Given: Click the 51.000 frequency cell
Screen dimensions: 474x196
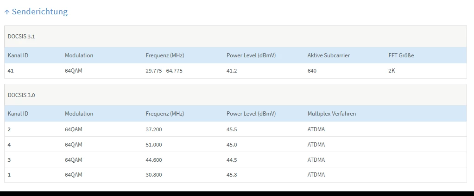Looking at the screenshot, I should click(x=154, y=145).
